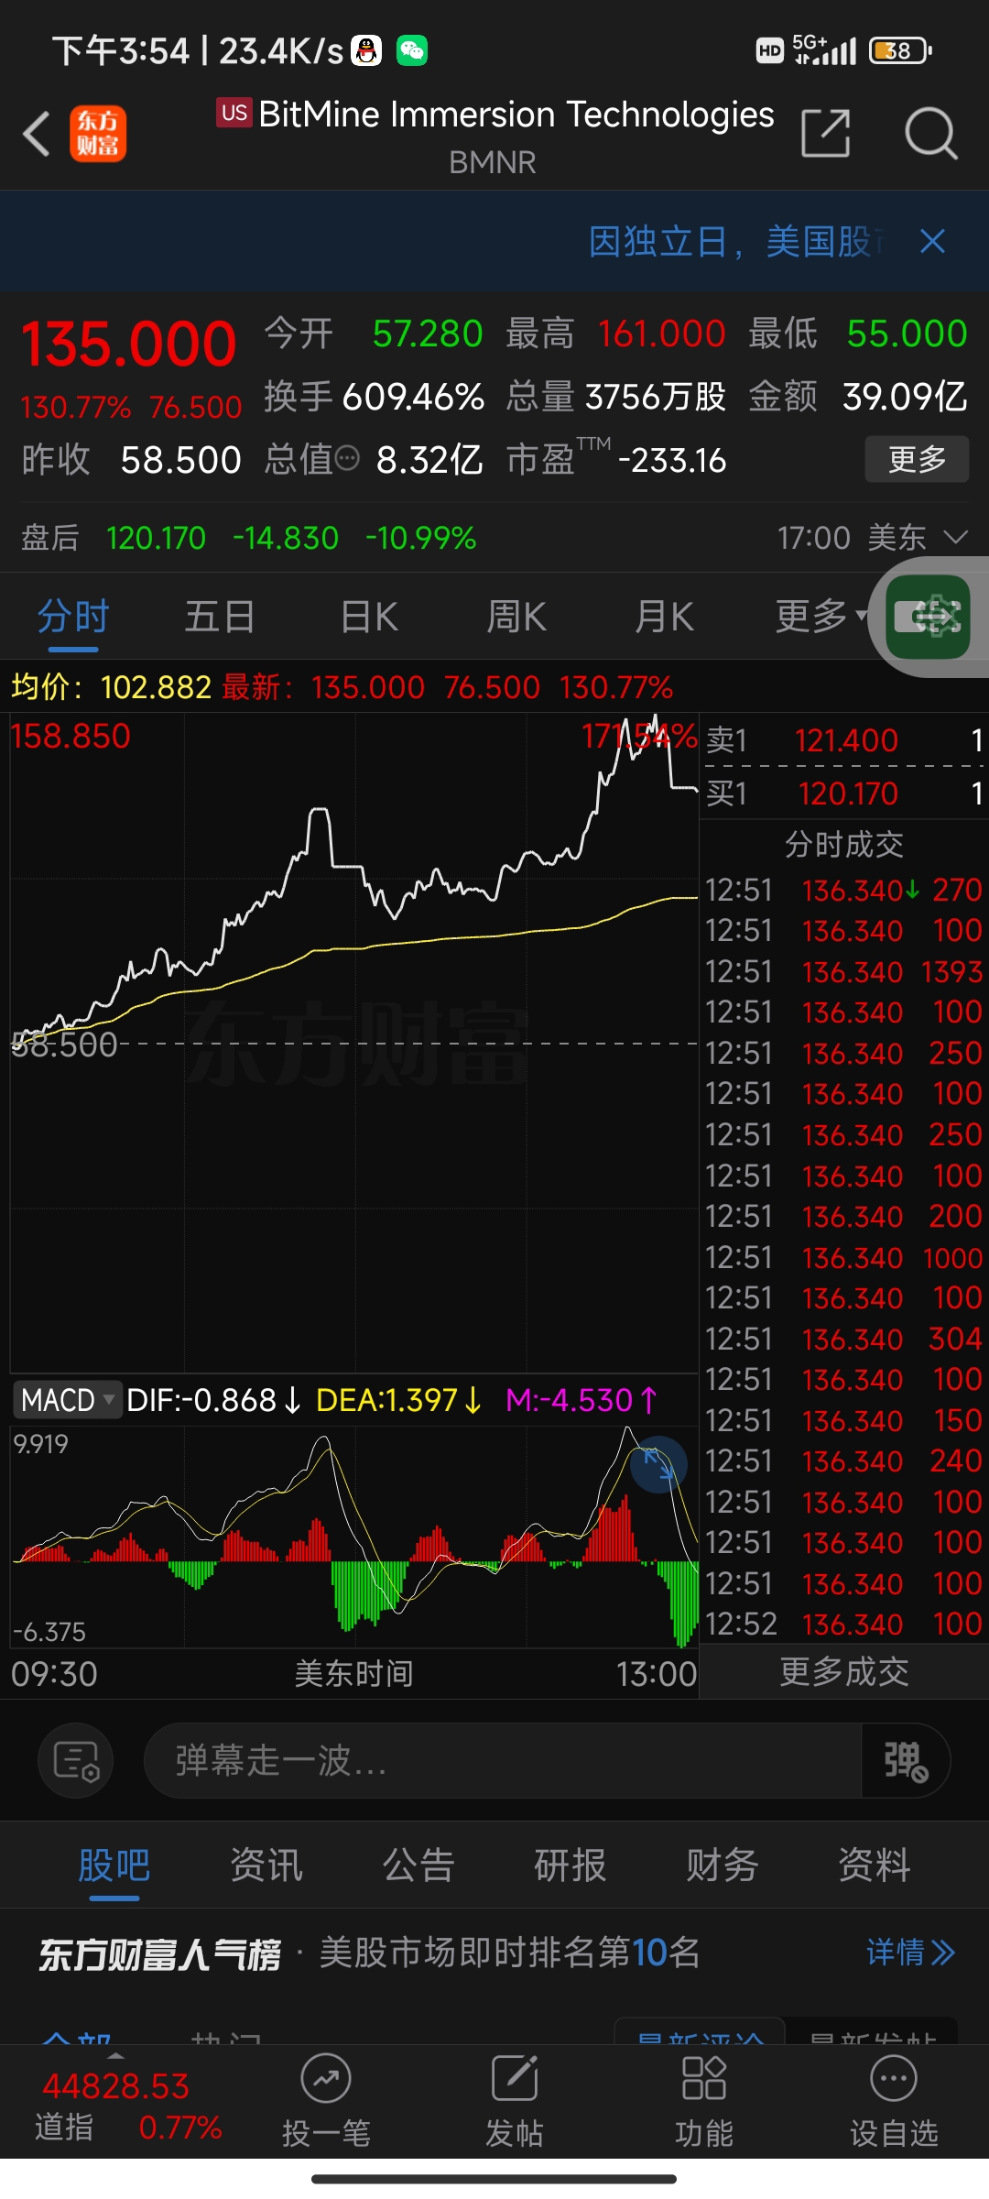This screenshot has height=2199, width=989.
Task: Tap the 12:51 136.340 1000 trade row
Action: coord(843,1257)
